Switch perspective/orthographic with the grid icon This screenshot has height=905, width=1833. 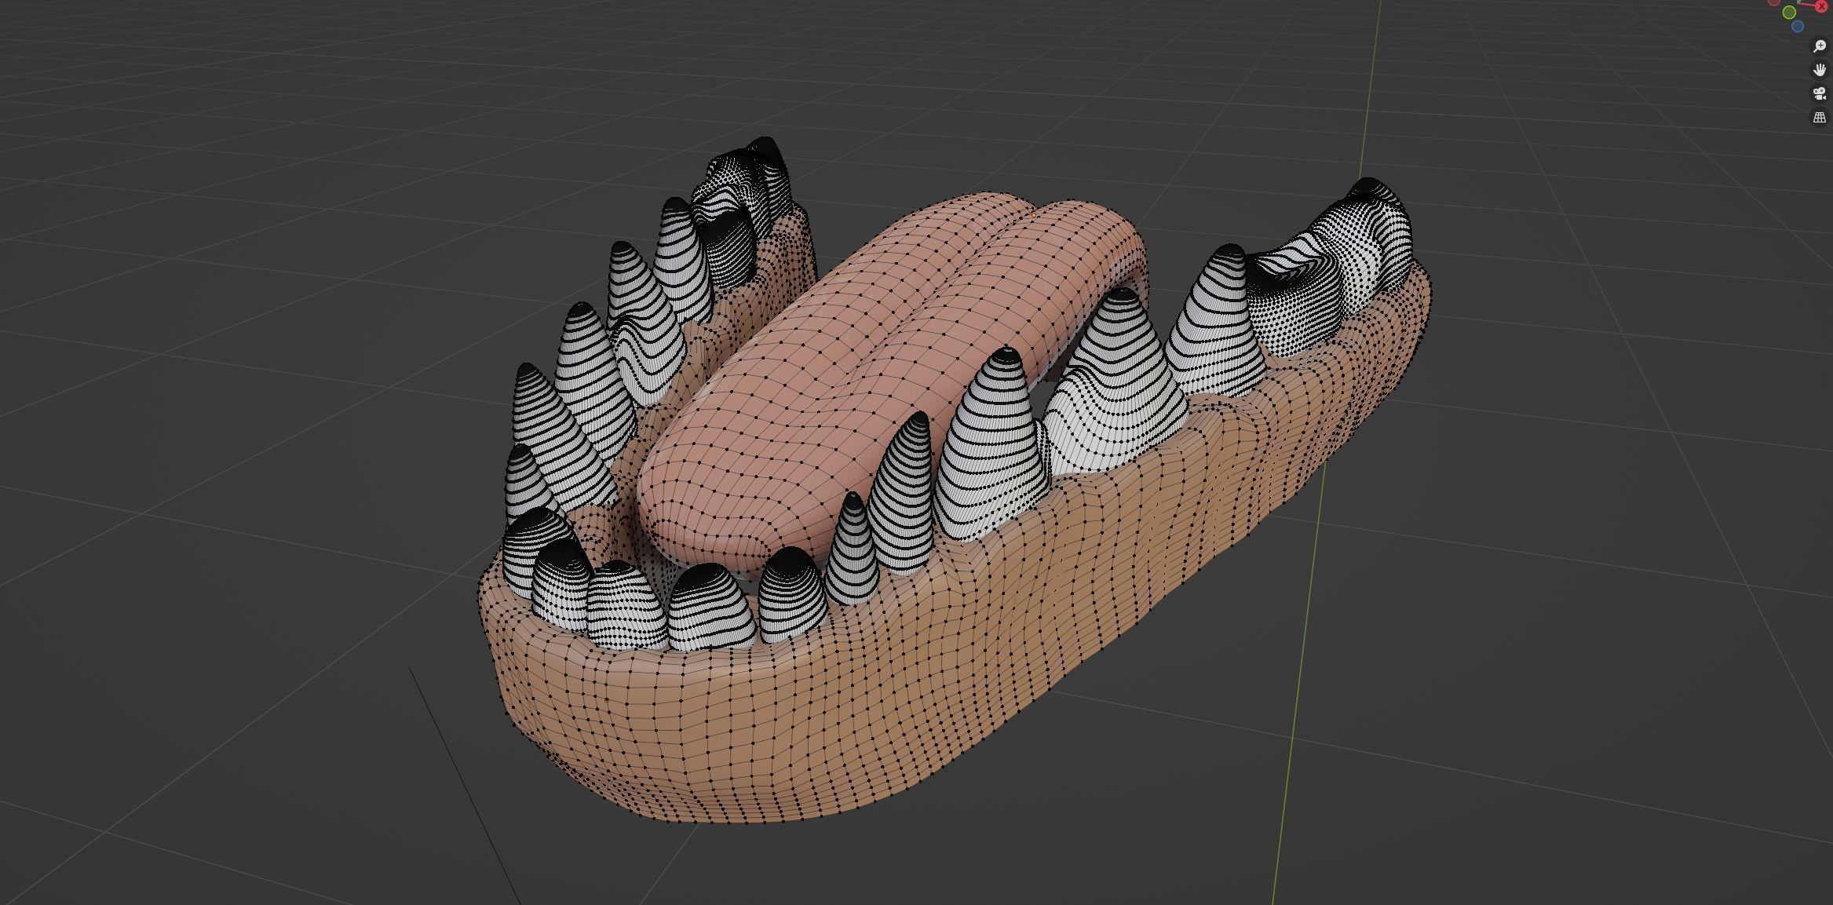[1819, 117]
